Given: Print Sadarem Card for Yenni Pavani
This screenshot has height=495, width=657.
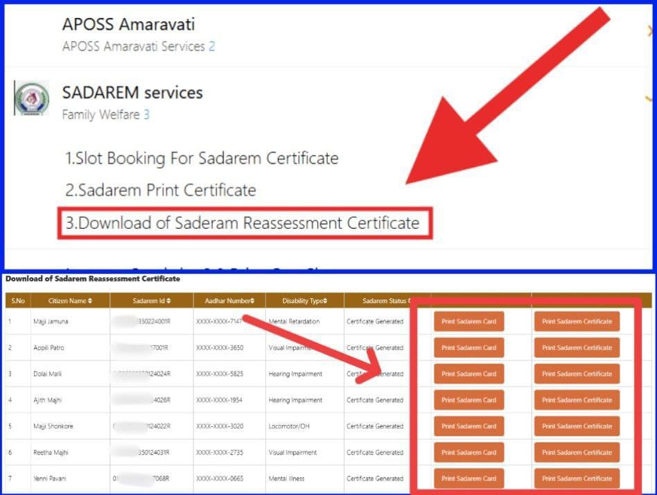Looking at the screenshot, I should click(x=468, y=478).
